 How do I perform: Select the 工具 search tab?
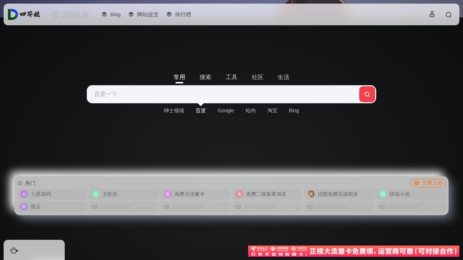pos(231,77)
